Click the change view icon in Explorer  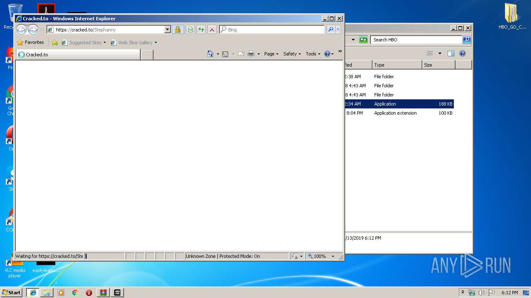coord(430,53)
